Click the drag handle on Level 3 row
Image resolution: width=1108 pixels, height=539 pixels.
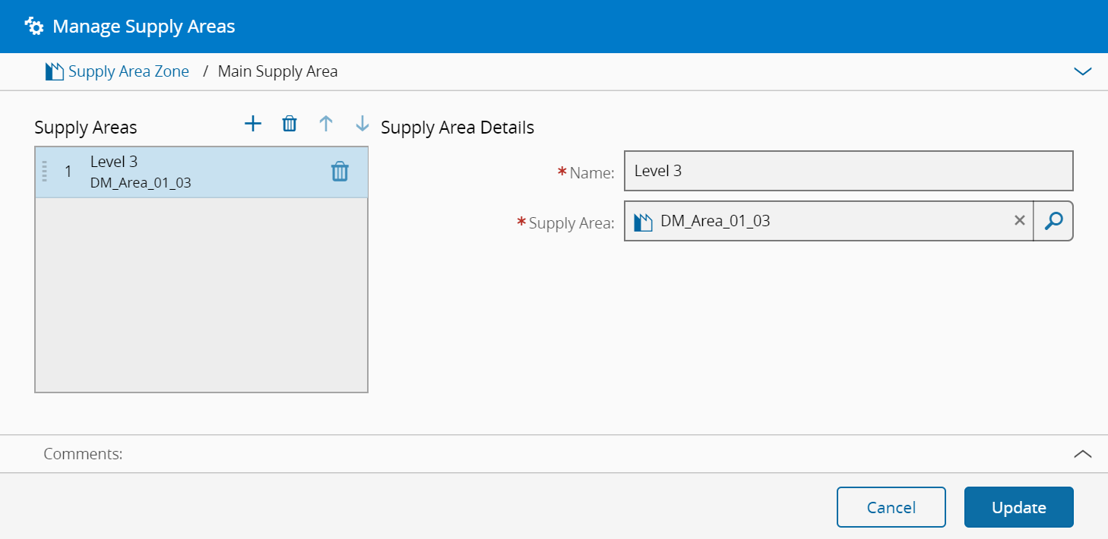coord(44,172)
